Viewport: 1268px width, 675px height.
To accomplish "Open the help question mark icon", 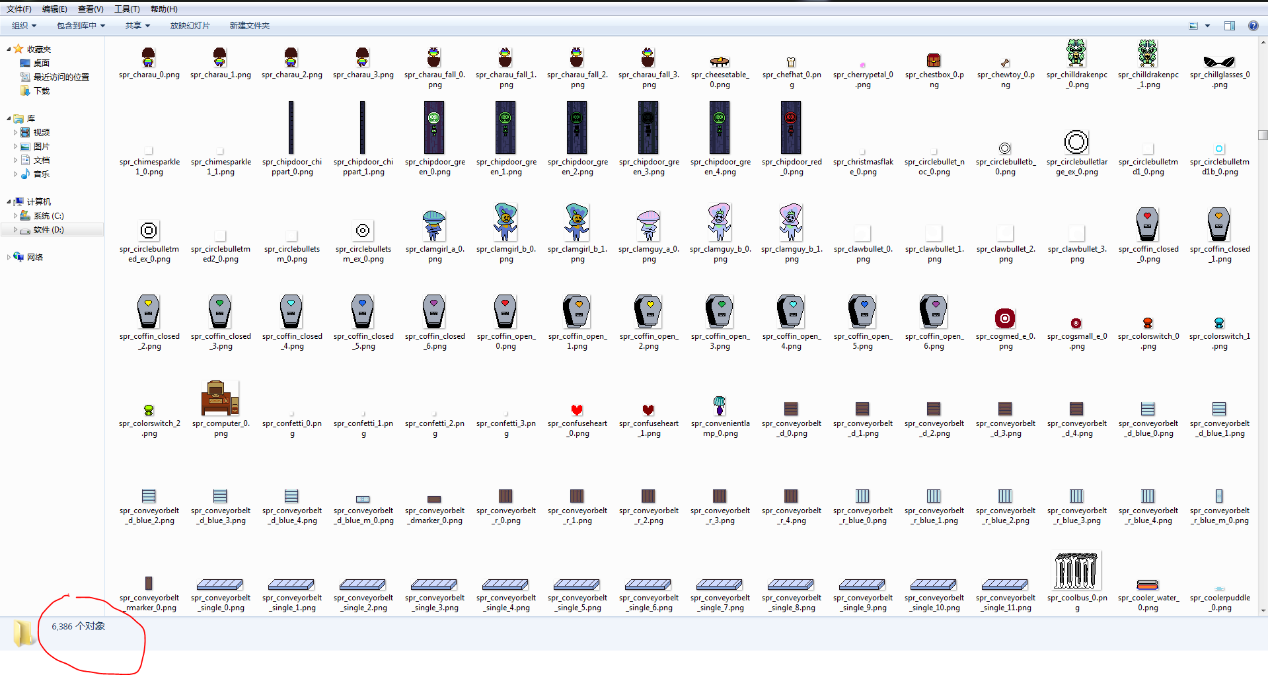I will 1253,26.
